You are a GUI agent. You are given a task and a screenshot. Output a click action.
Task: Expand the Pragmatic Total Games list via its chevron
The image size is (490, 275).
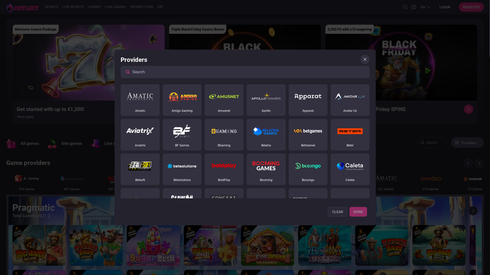pyautogui.click(x=49, y=216)
